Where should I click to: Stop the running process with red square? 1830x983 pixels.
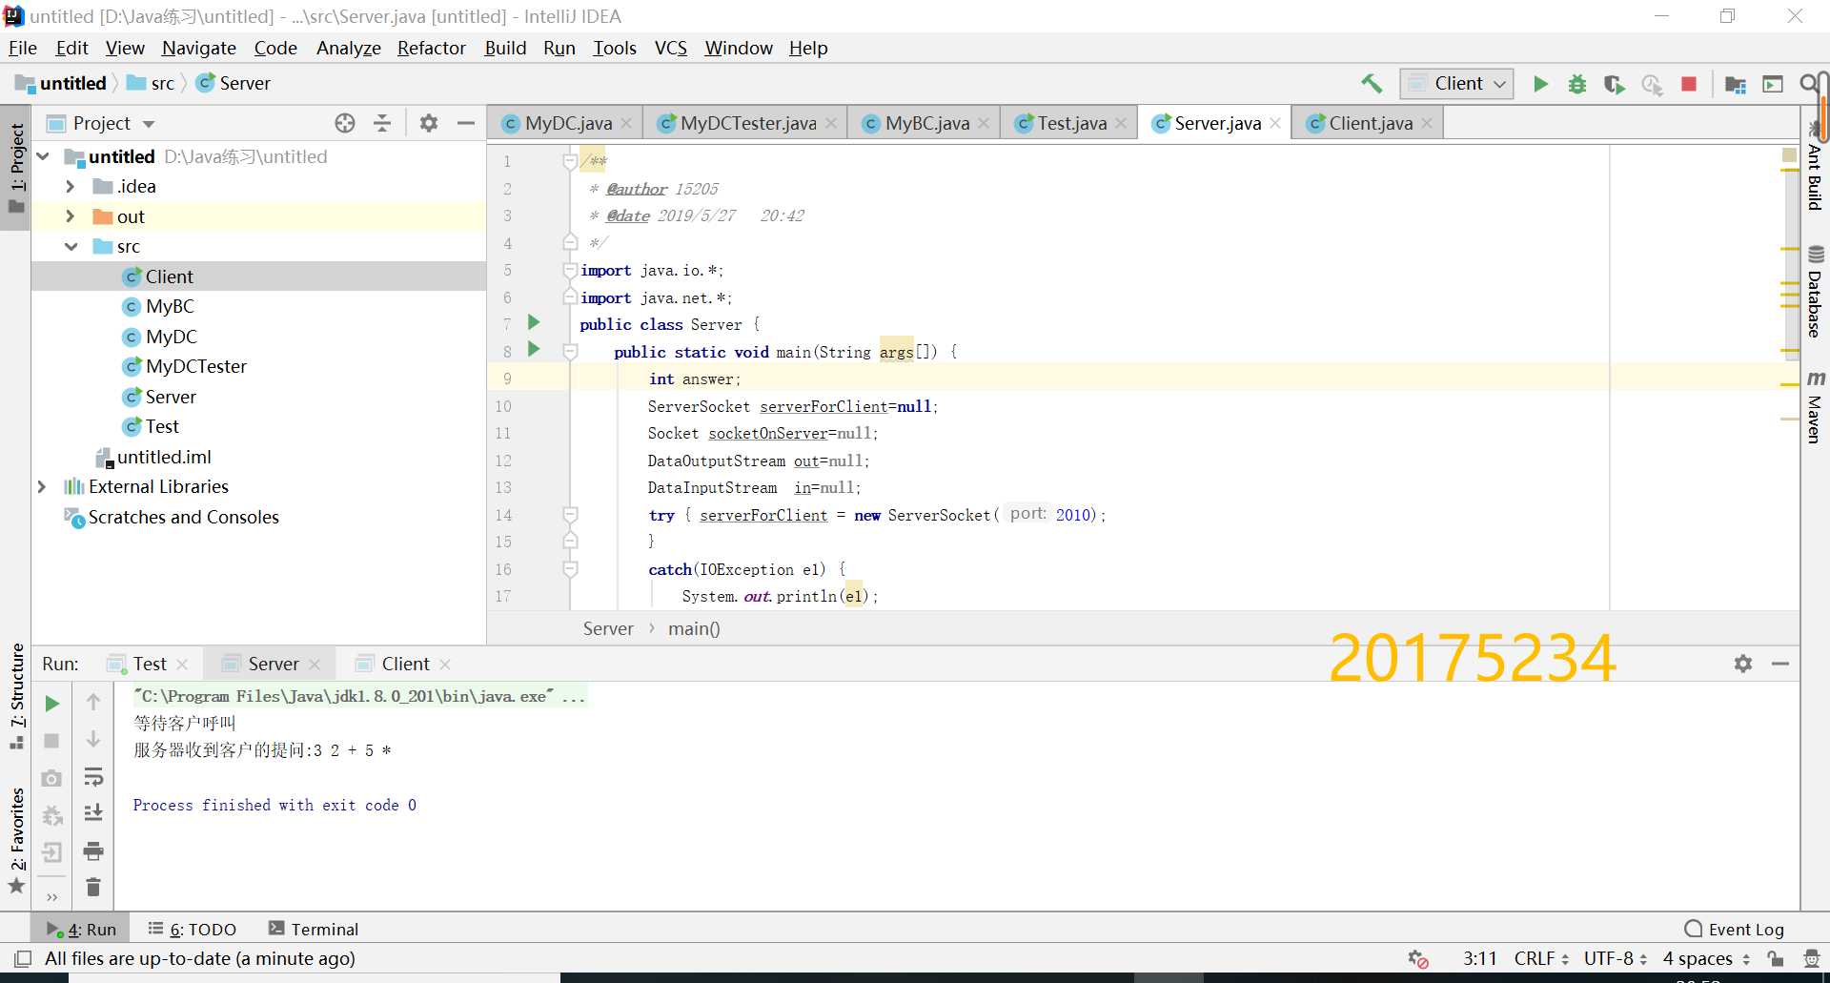1689,84
